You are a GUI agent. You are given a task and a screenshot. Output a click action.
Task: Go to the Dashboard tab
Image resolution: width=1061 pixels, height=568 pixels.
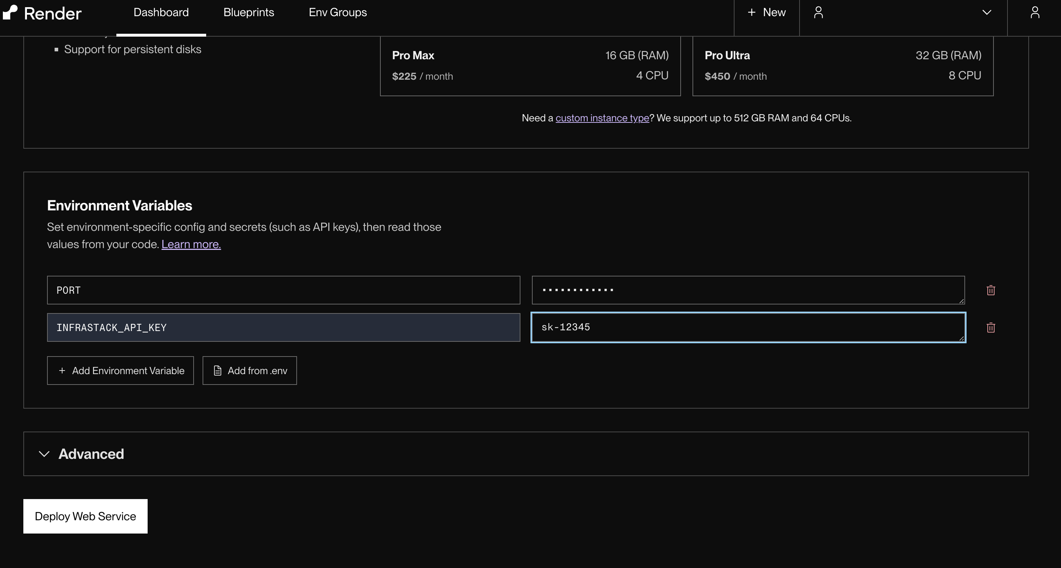pyautogui.click(x=161, y=12)
